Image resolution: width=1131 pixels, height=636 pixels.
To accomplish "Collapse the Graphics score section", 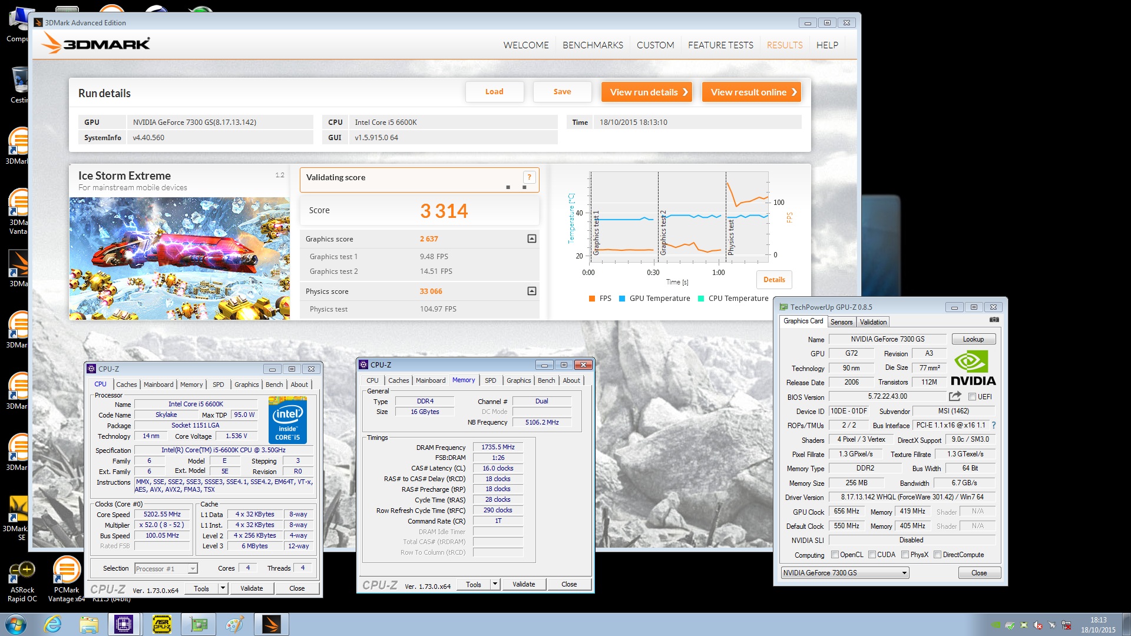I will click(x=531, y=238).
